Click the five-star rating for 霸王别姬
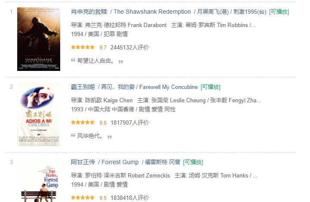 (x=83, y=122)
